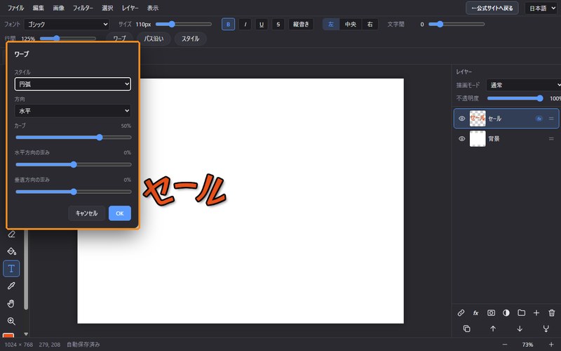Zoom in with plus icon in status bar
The image size is (561, 351).
point(551,345)
